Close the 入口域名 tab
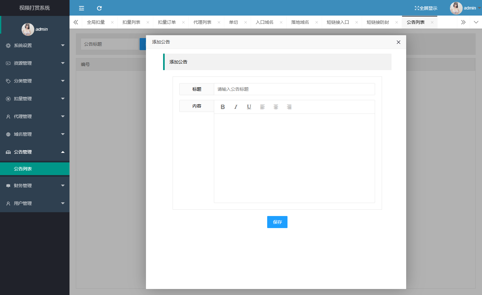 (x=281, y=22)
